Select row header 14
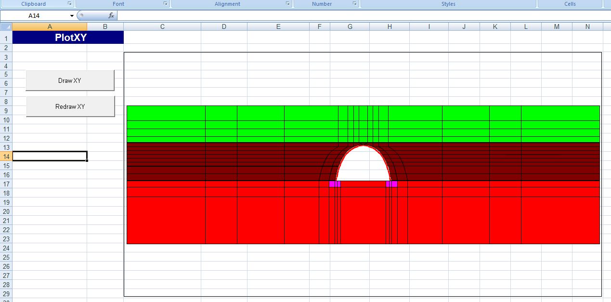This screenshot has width=611, height=302. pyautogui.click(x=6, y=157)
